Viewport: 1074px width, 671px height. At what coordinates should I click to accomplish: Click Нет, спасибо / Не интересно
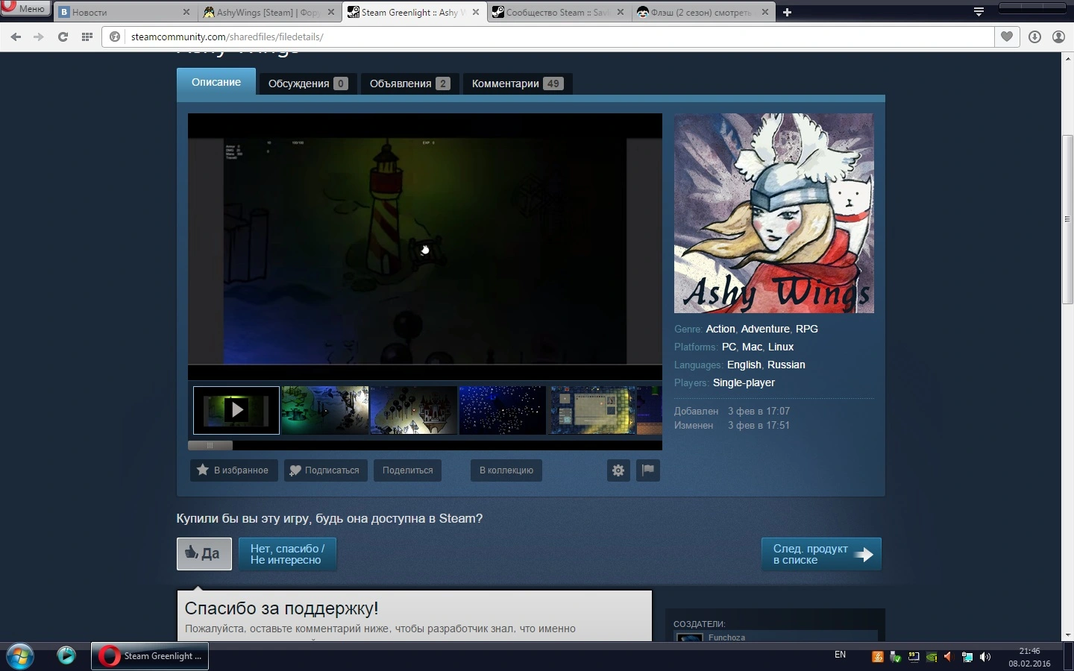(288, 554)
